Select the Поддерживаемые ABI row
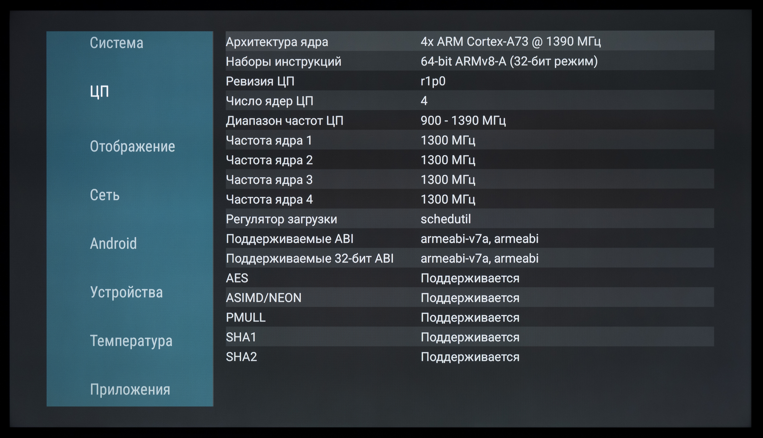Screen dimensions: 763x438 (x=469, y=239)
